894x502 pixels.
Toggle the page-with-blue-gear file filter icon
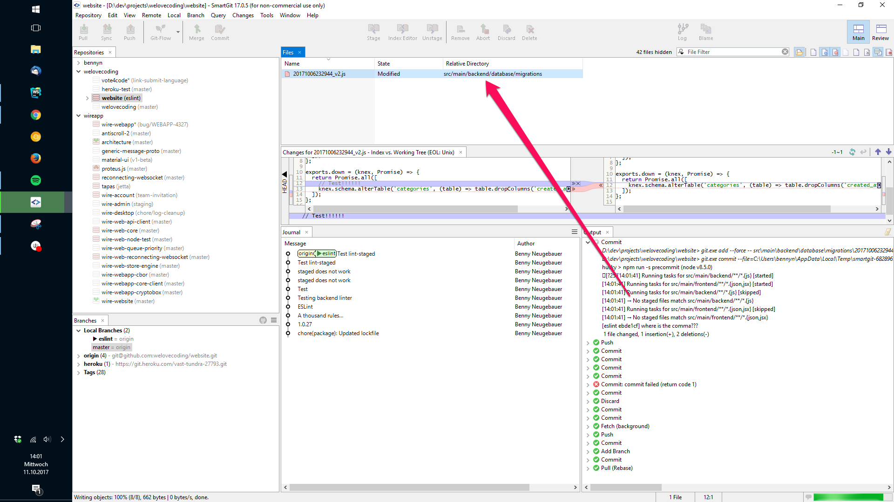pyautogui.click(x=825, y=52)
